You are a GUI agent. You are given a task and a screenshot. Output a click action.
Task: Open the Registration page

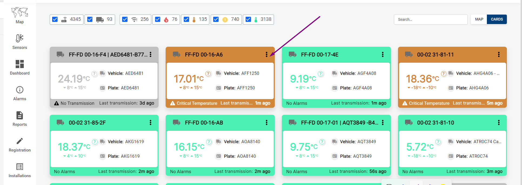pyautogui.click(x=19, y=144)
